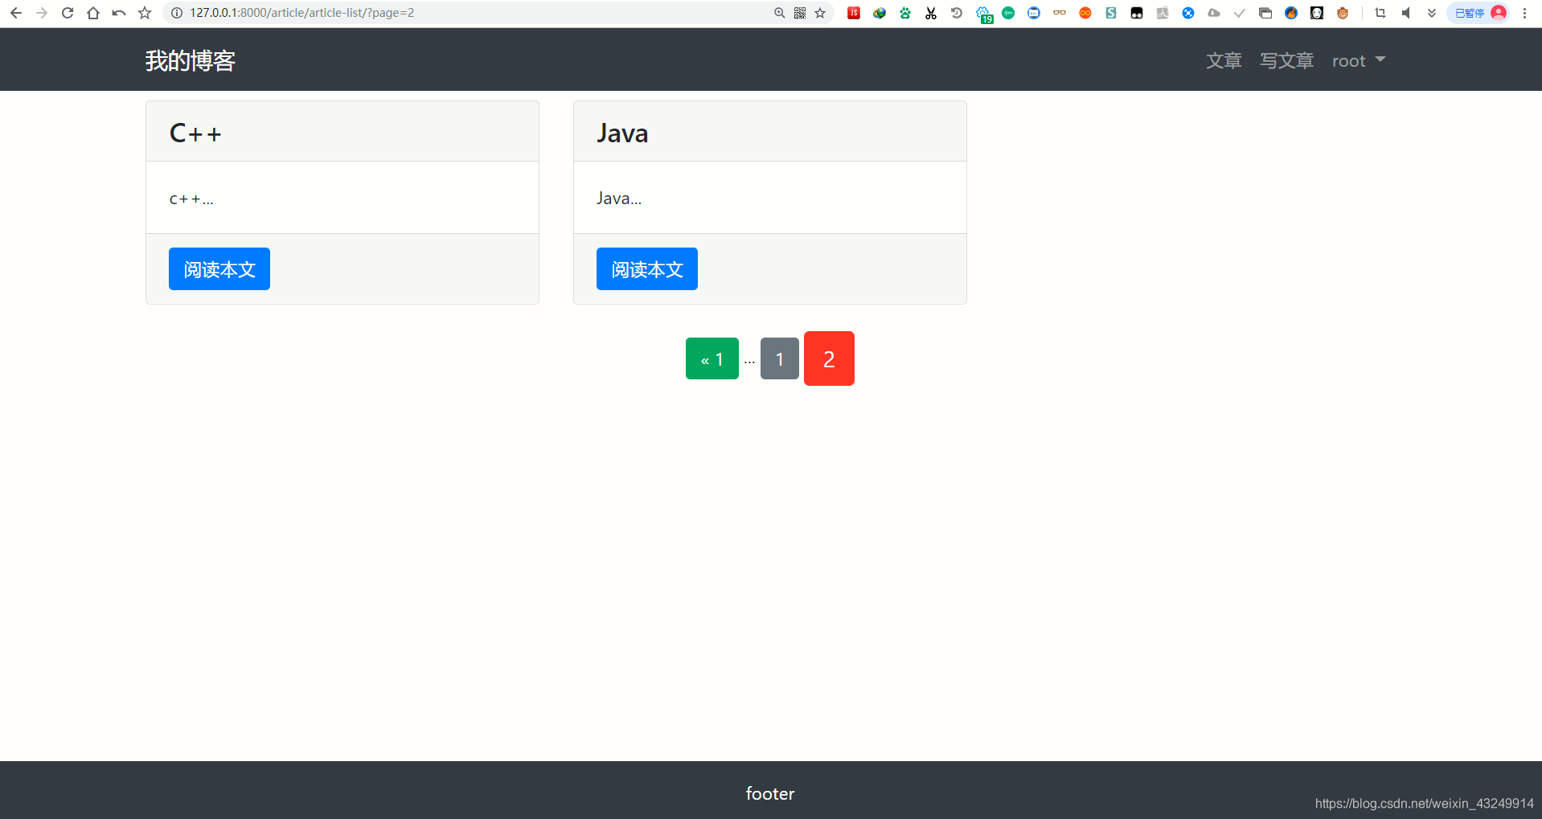Click the zoom magnifier icon in address bar
The height and width of the screenshot is (819, 1542).
779,13
